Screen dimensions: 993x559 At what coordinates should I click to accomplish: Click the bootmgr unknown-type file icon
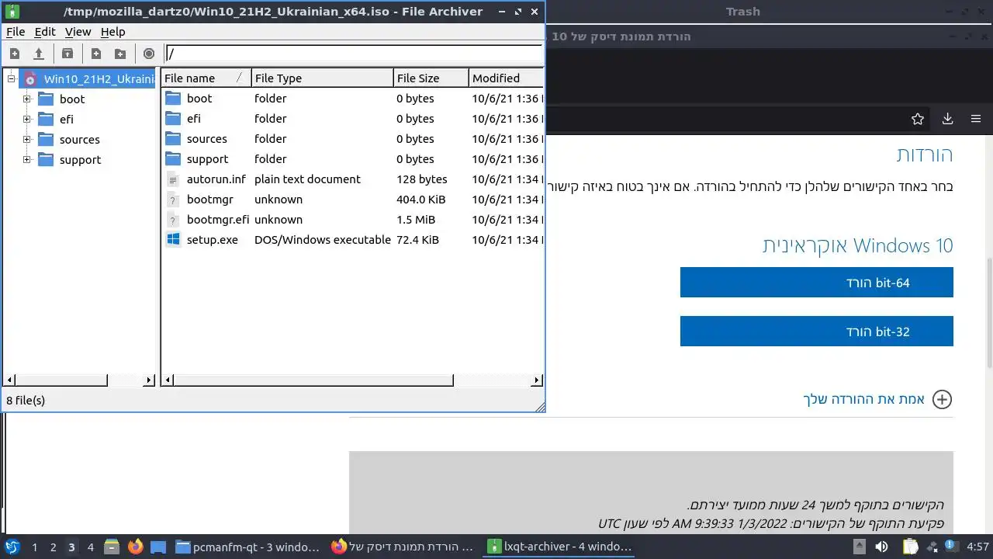pos(172,200)
